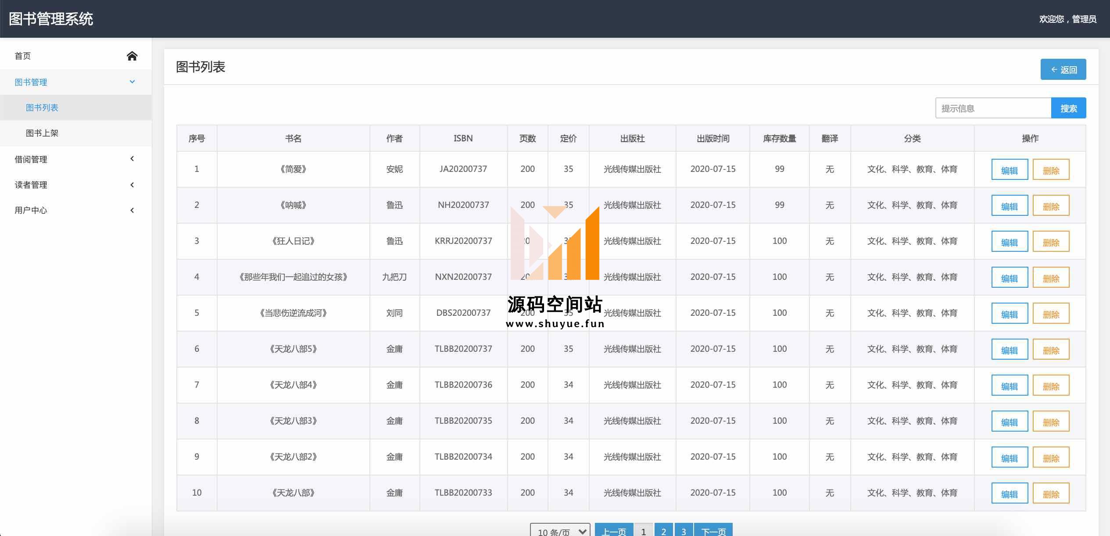This screenshot has width=1110, height=536.
Task: Delete the book 《当悲伤逆流成河》
Action: (x=1051, y=313)
